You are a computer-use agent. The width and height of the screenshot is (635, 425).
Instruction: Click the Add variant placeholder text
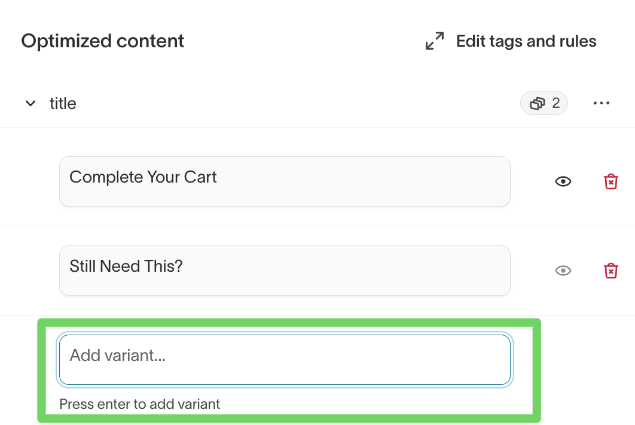point(117,356)
